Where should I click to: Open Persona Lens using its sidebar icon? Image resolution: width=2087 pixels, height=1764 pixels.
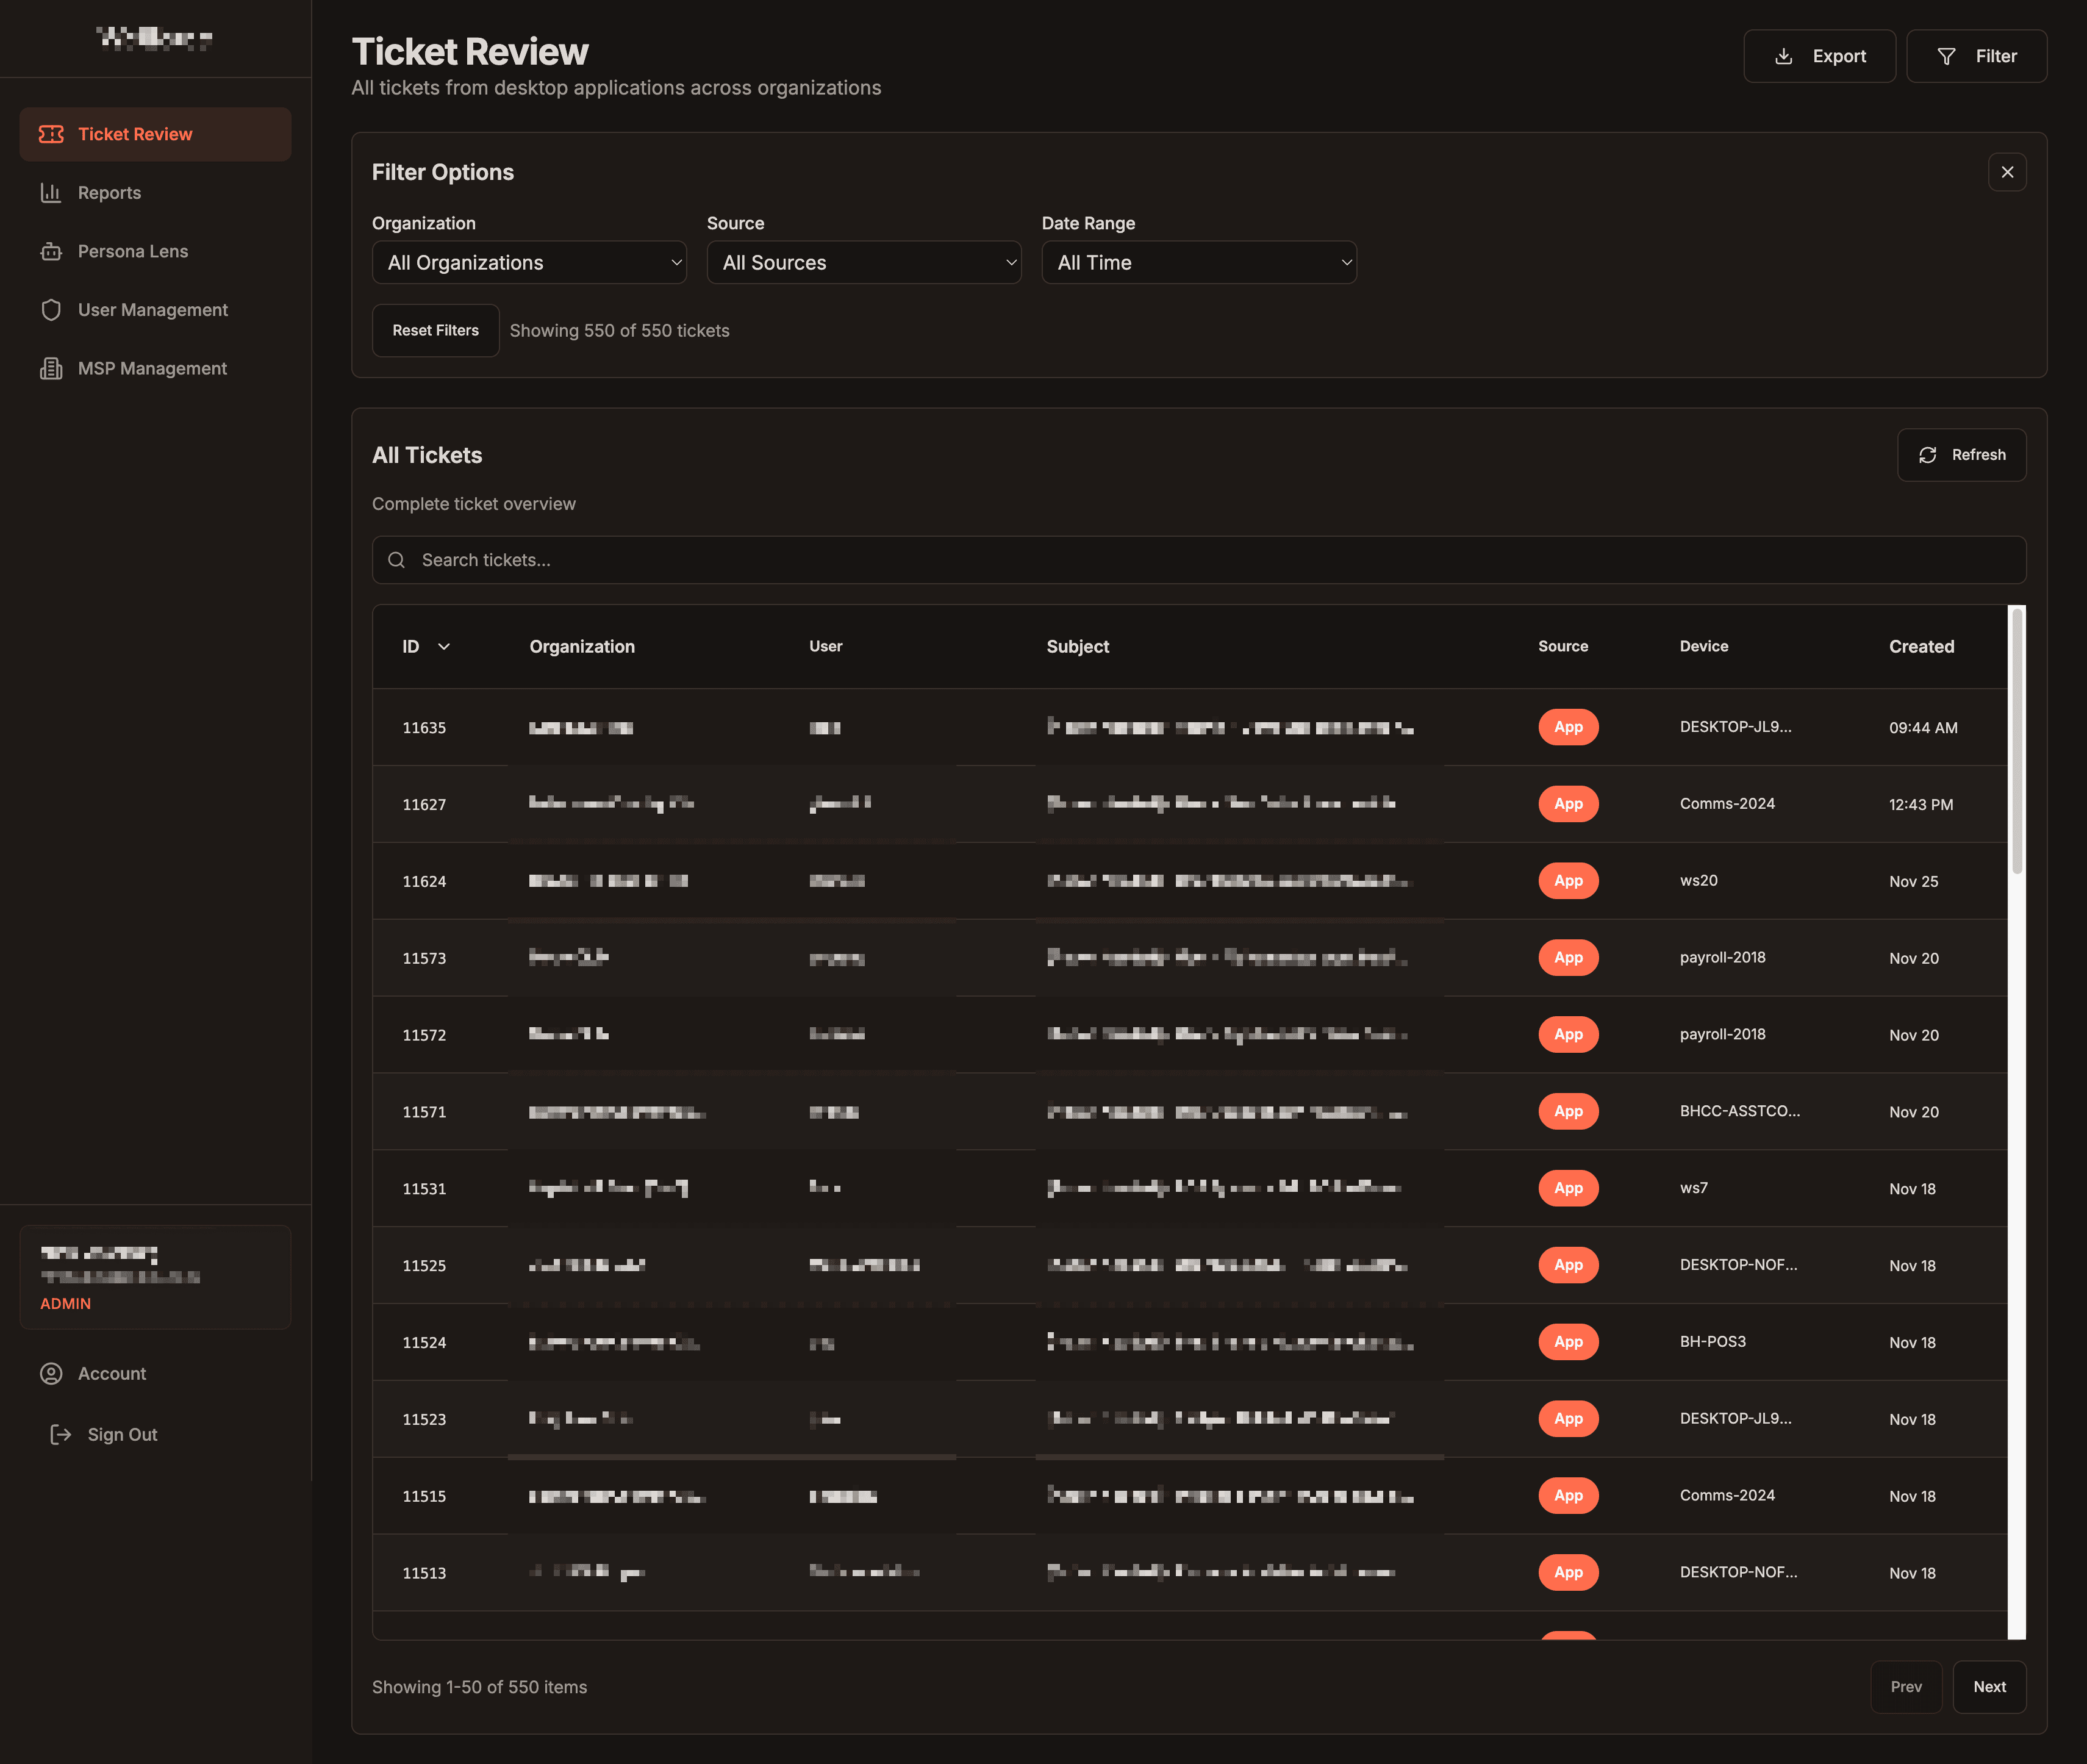[51, 251]
